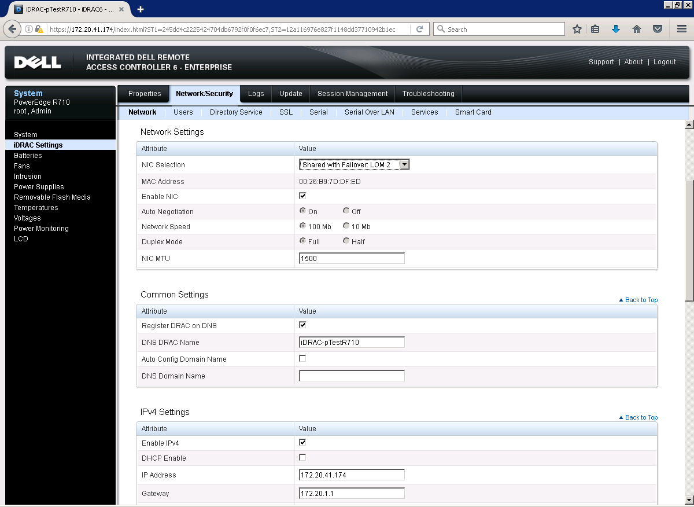
Task: Uncheck the Enable NIC checkbox
Action: [x=302, y=196]
